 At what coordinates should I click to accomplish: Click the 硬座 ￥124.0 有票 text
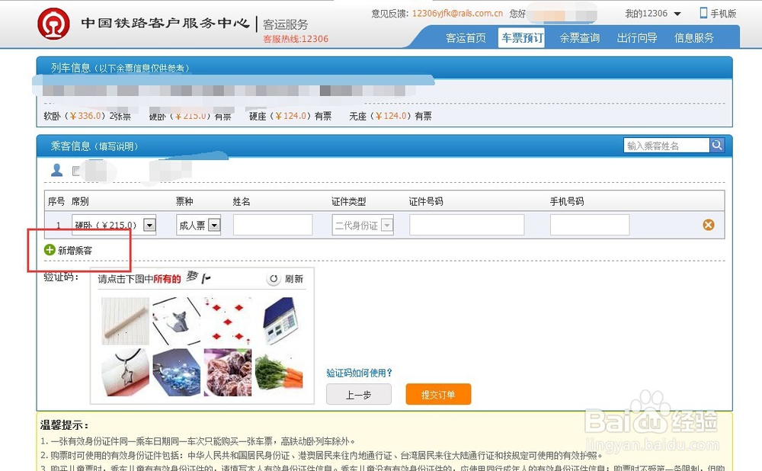click(x=290, y=116)
